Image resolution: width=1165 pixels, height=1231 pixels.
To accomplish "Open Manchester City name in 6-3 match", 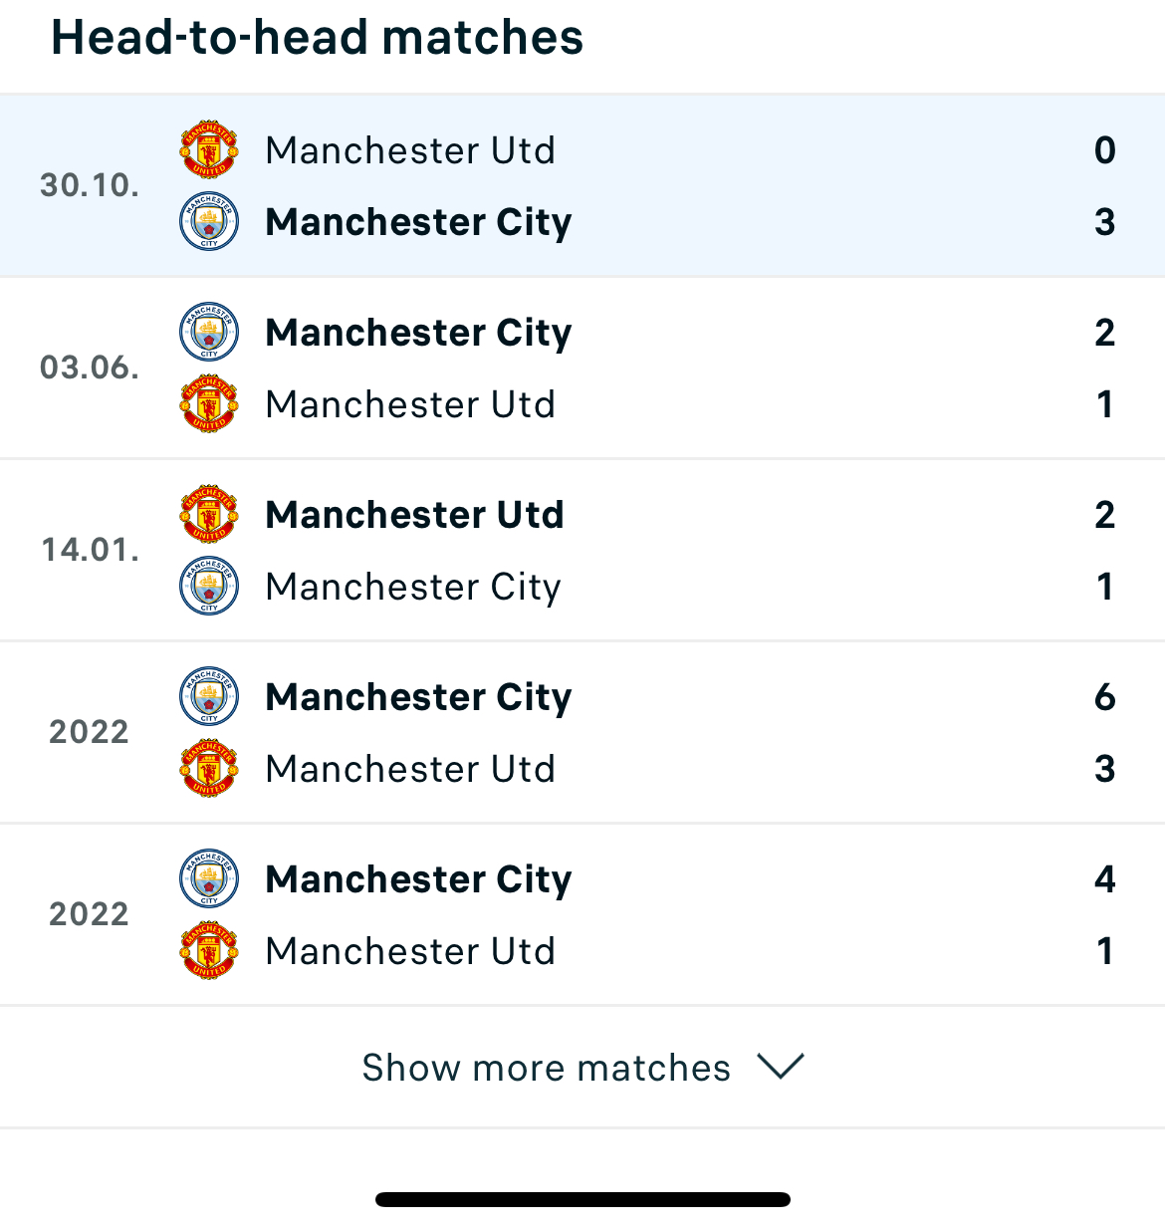I will (x=418, y=697).
